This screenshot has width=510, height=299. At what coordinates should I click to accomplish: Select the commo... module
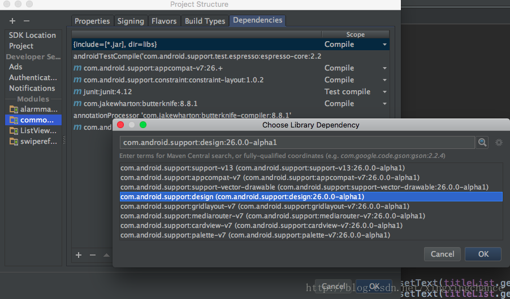(33, 120)
